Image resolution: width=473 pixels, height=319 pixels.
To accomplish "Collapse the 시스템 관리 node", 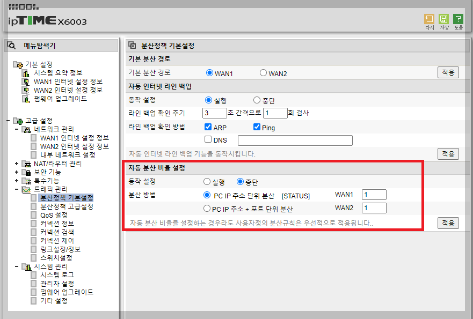I will pyautogui.click(x=17, y=267).
